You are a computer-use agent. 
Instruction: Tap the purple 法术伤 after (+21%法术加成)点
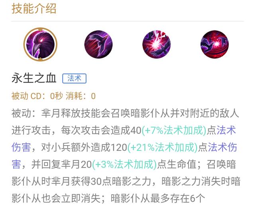(x=222, y=147)
